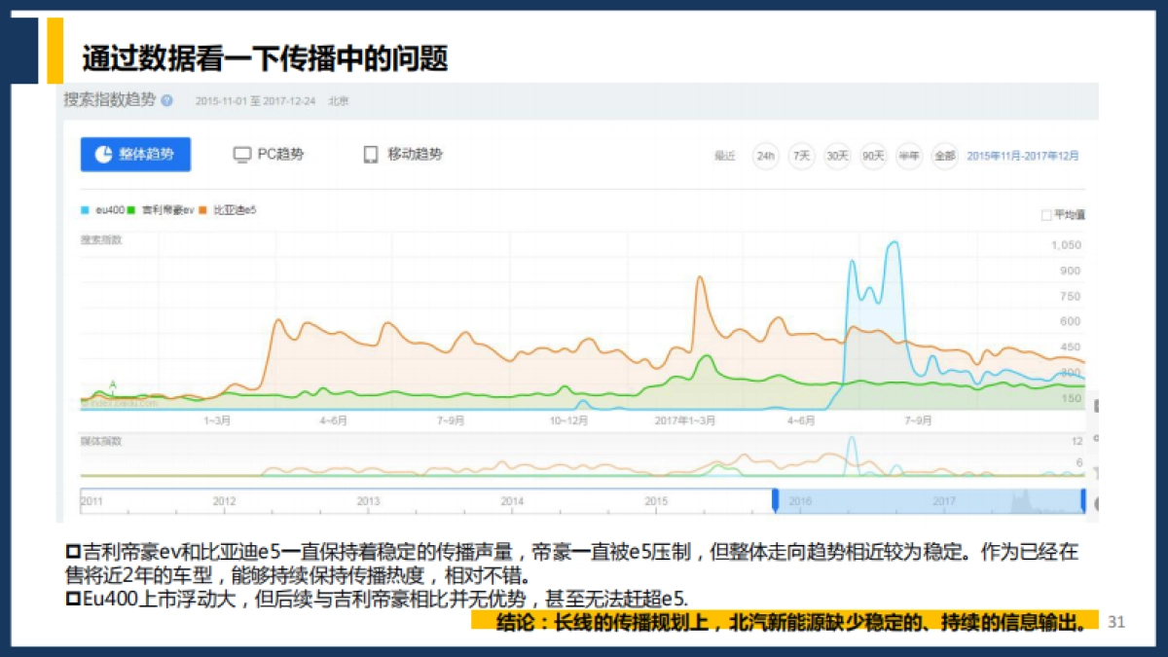The width and height of the screenshot is (1168, 657).
Task: Click the 全部 time filter button
Action: (947, 156)
